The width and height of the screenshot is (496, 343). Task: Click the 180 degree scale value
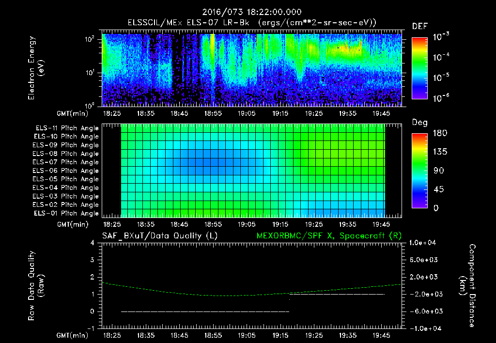click(x=440, y=133)
